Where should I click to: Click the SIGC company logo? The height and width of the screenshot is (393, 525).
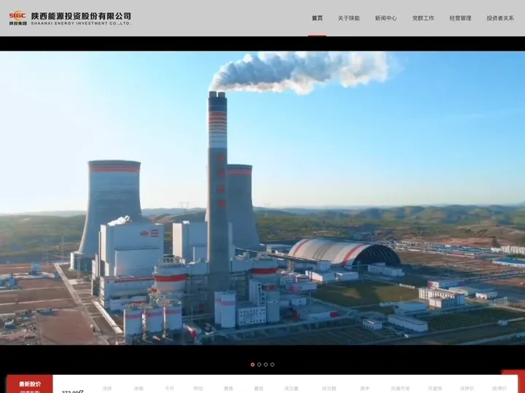click(17, 18)
